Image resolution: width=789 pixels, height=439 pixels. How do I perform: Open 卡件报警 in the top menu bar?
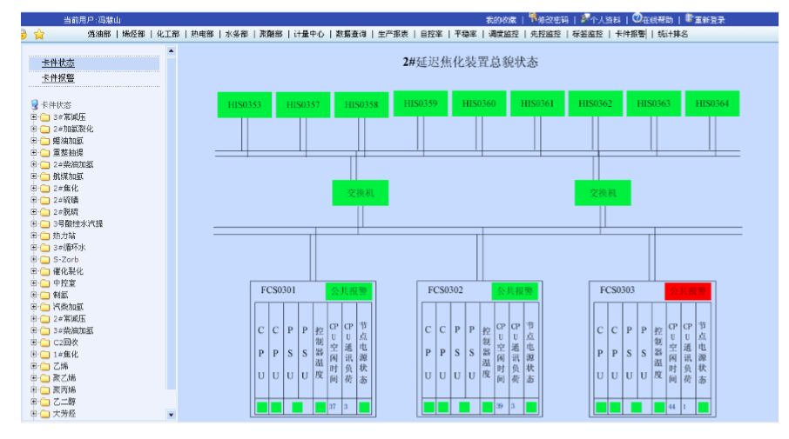(x=631, y=34)
